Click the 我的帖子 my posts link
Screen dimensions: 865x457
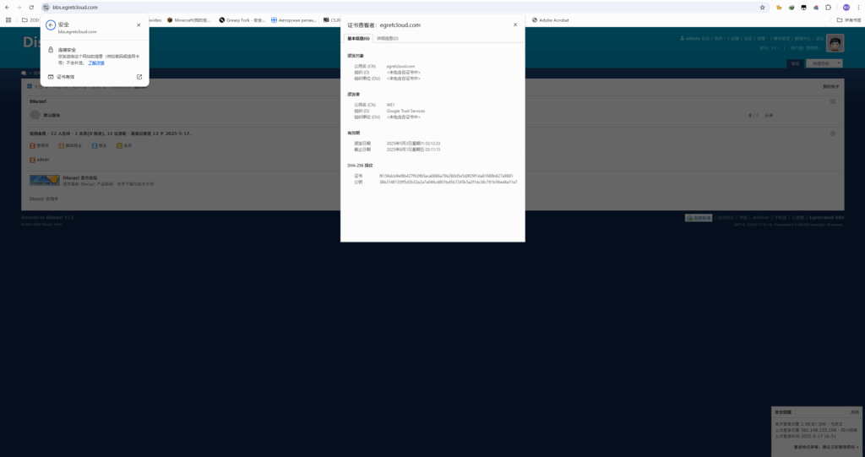tap(831, 87)
